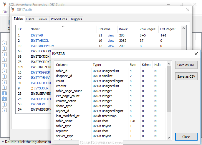Select the dbspace_id column row
Viewport: 202px width, 145px height.
point(110,76)
